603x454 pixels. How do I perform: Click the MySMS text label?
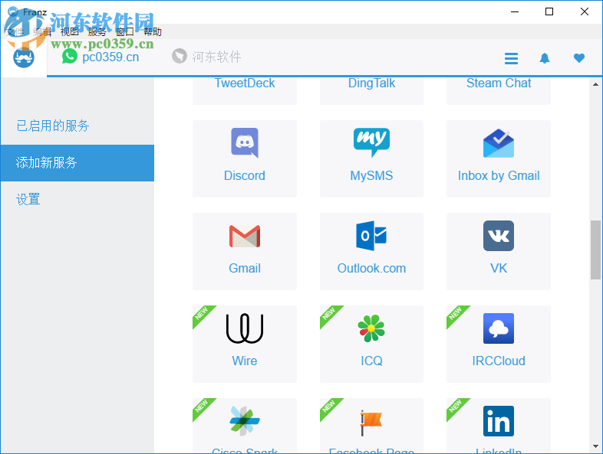371,176
